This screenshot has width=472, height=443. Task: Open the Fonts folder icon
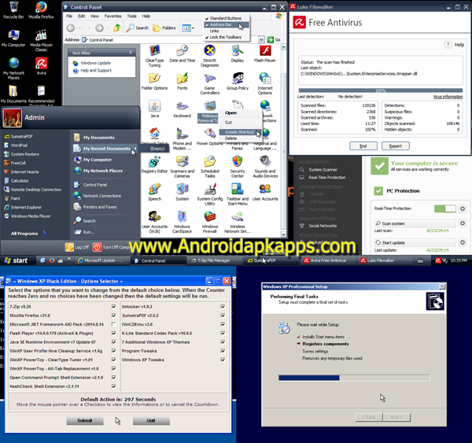point(183,81)
